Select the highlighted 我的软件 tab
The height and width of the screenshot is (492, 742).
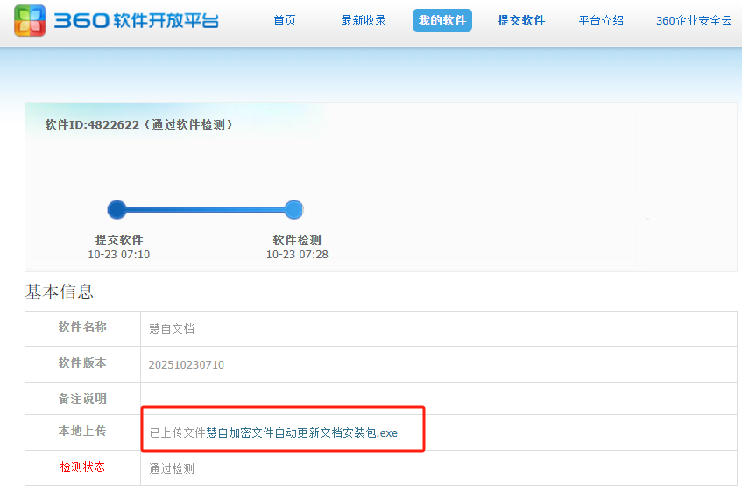[x=442, y=20]
